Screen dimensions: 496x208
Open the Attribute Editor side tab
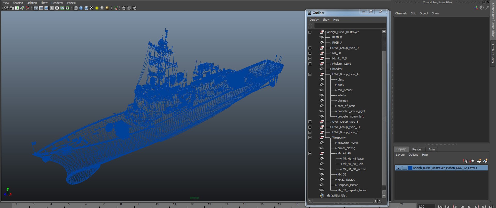pos(493,53)
